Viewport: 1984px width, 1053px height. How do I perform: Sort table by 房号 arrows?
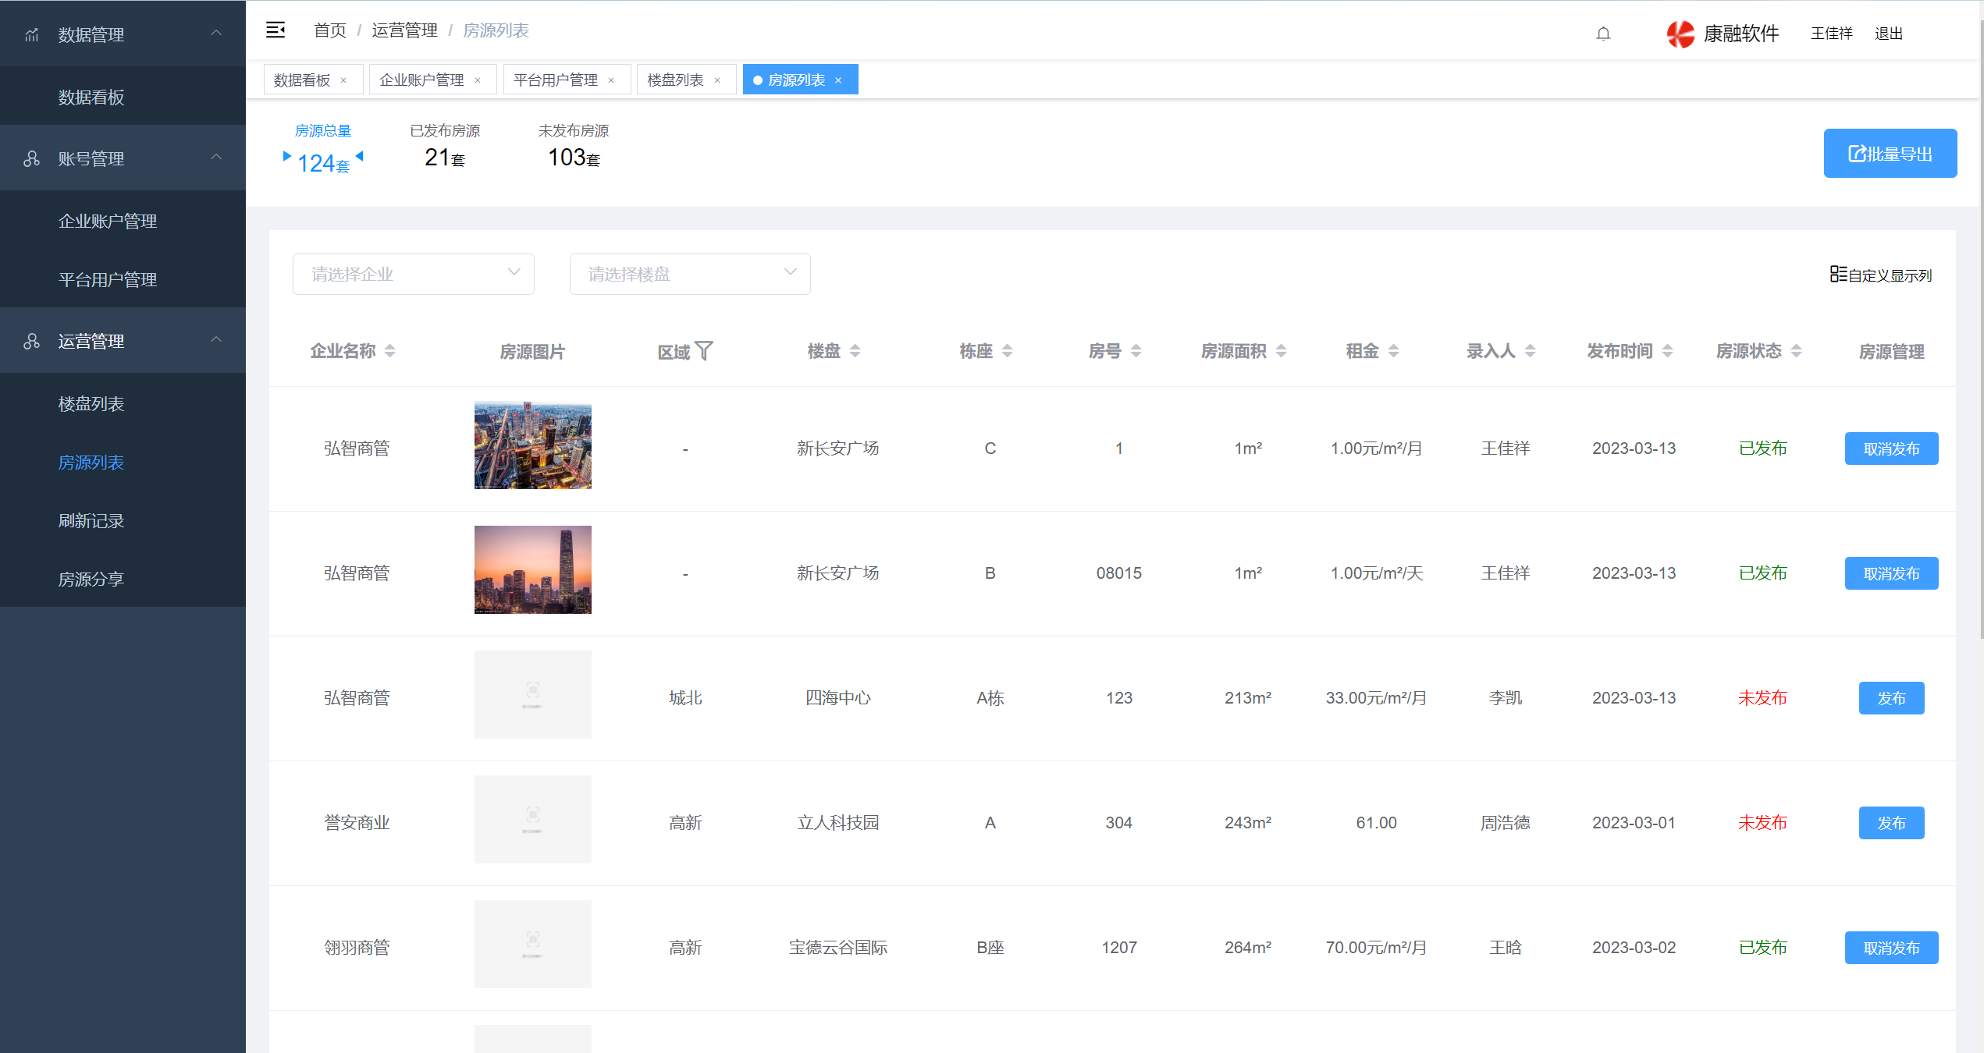(x=1136, y=351)
